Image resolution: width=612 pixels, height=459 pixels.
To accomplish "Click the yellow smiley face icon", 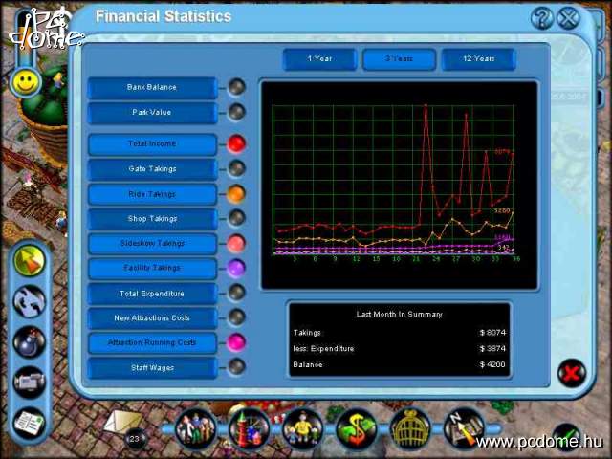I will (24, 82).
